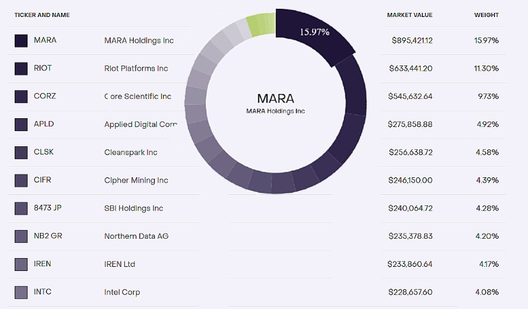Click SBI Holdings Inc name
The height and width of the screenshot is (309, 528).
click(x=134, y=208)
